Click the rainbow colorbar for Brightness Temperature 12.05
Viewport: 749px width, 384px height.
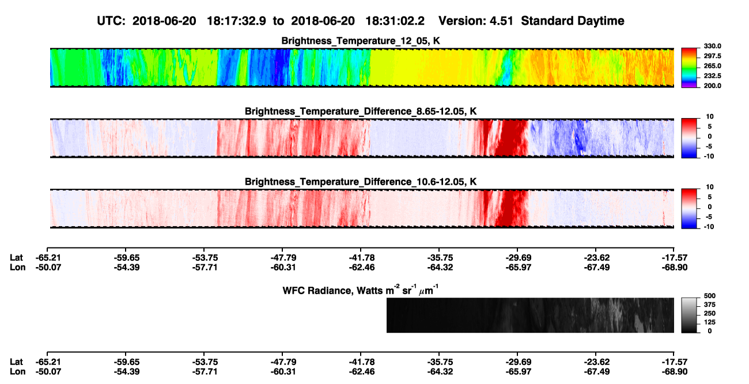coord(689,67)
